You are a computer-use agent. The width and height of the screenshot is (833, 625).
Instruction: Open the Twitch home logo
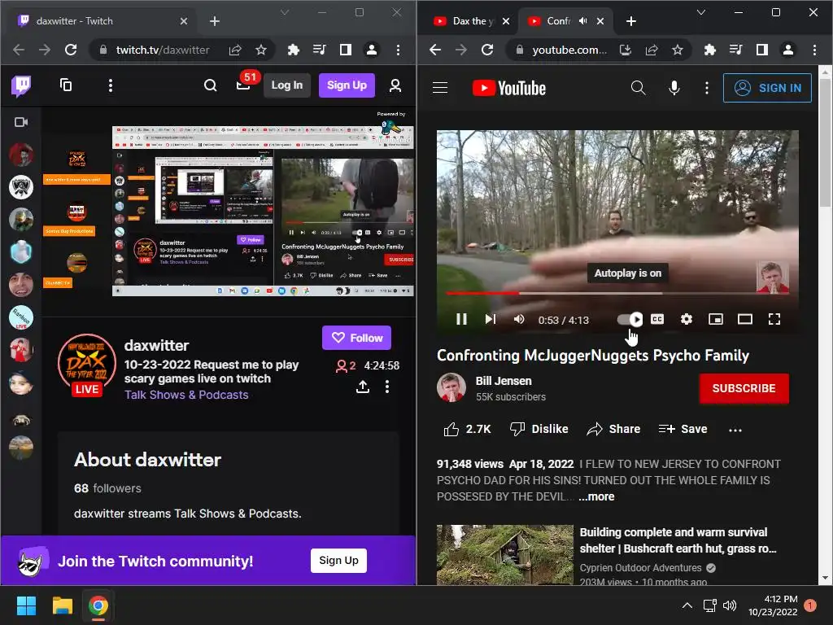pos(21,85)
